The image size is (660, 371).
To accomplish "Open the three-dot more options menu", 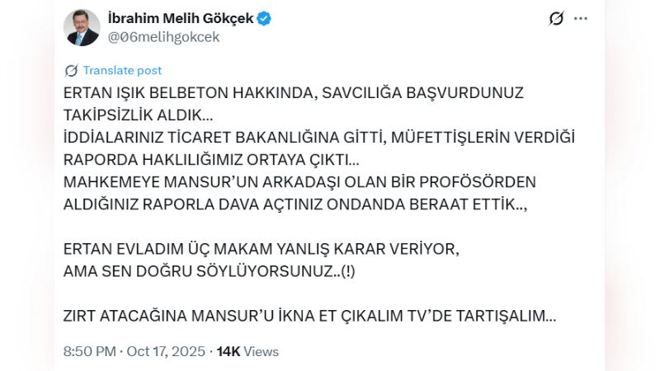I will pyautogui.click(x=581, y=19).
